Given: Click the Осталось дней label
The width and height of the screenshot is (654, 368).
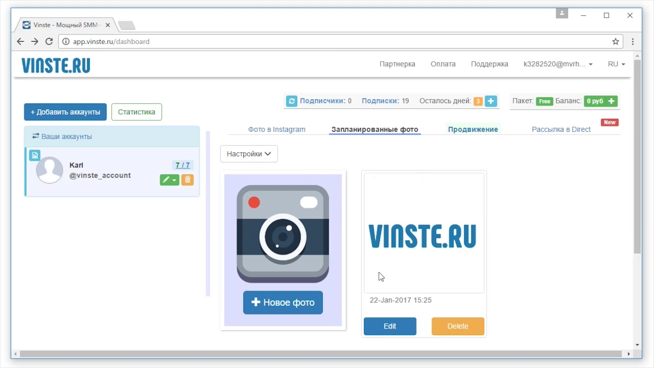Looking at the screenshot, I should pos(445,101).
